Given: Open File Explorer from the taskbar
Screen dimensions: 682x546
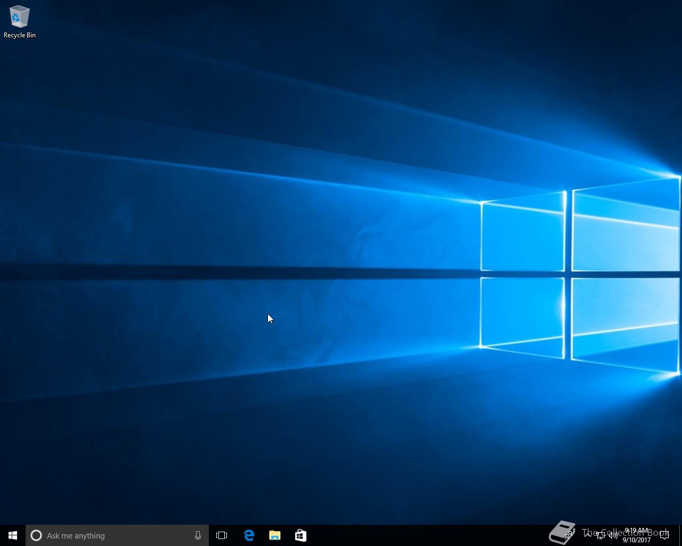Looking at the screenshot, I should tap(274, 535).
